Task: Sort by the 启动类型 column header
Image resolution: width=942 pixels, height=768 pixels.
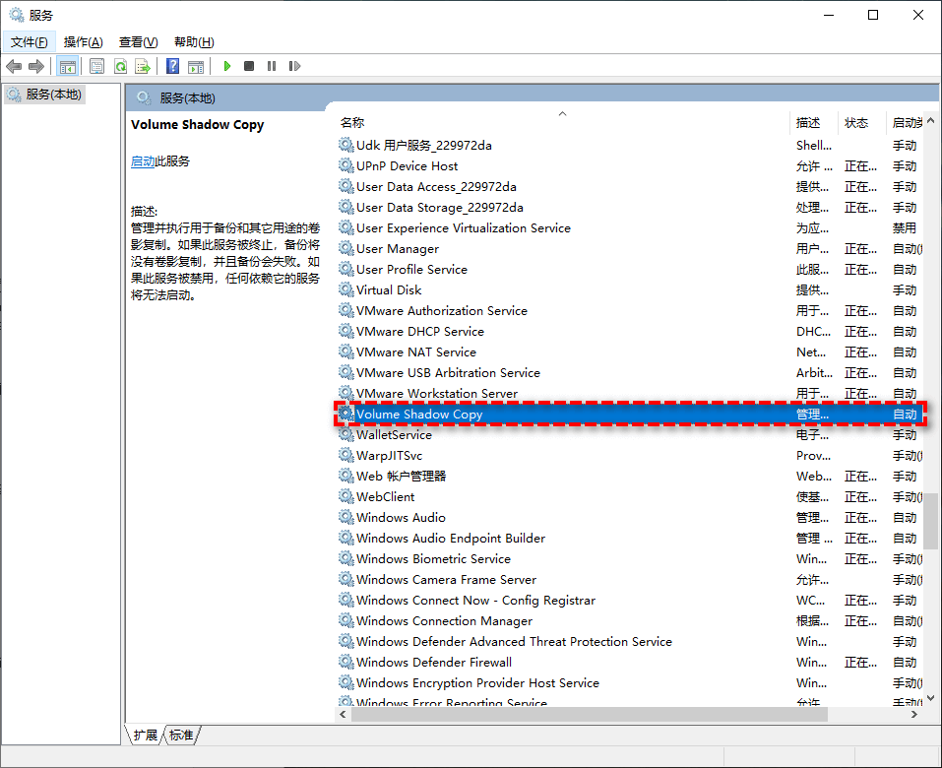Action: coord(906,123)
